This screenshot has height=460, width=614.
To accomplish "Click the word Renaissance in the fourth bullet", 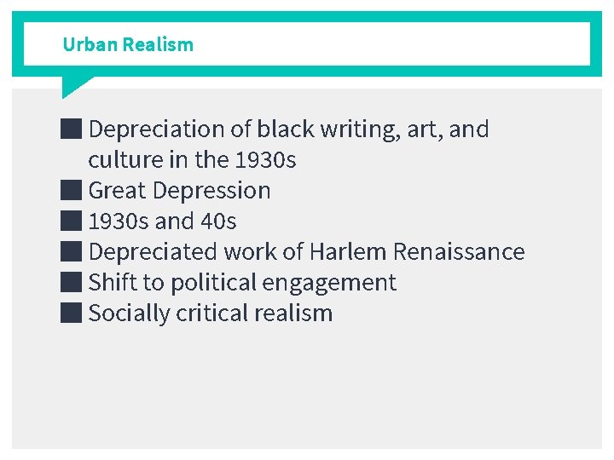I will (459, 251).
